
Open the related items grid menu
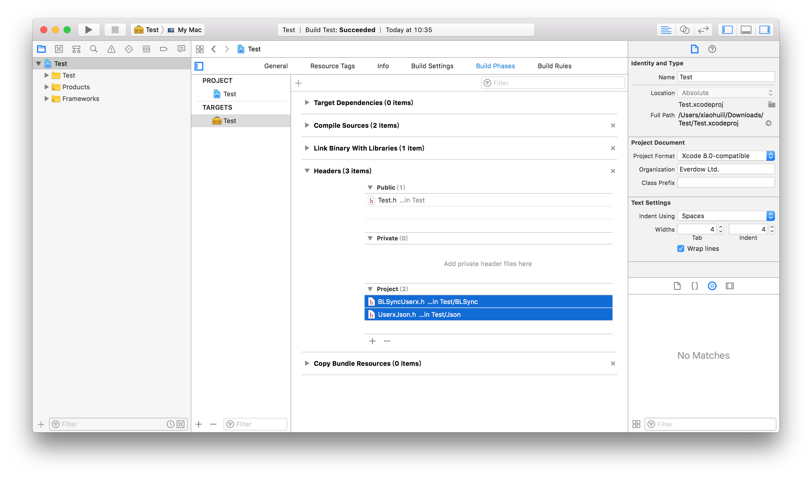(x=200, y=49)
